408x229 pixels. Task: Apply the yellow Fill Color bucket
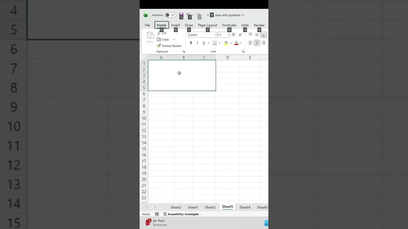[226, 43]
